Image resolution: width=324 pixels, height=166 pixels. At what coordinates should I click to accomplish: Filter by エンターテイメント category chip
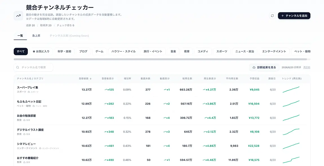click(x=274, y=51)
